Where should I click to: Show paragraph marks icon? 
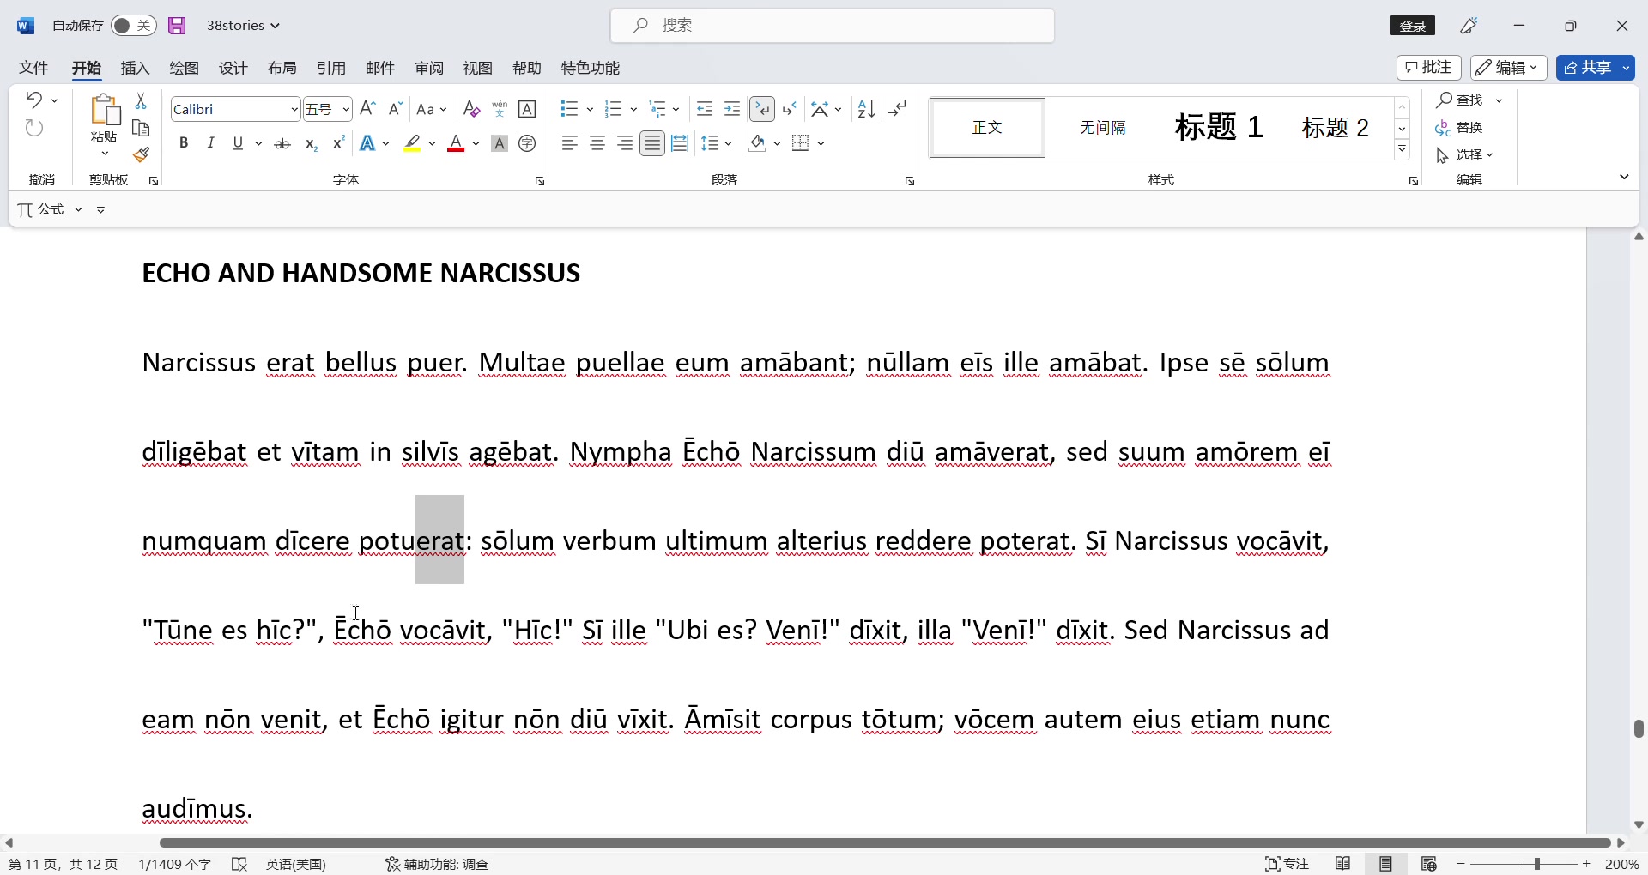point(898,109)
